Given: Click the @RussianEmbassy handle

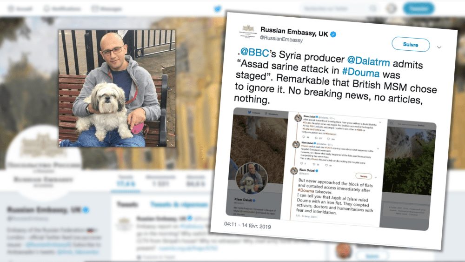Looking at the screenshot, I should pyautogui.click(x=281, y=39).
